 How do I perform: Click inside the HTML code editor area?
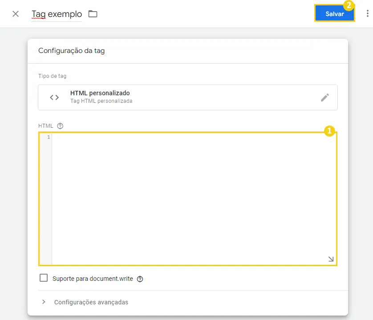click(194, 198)
